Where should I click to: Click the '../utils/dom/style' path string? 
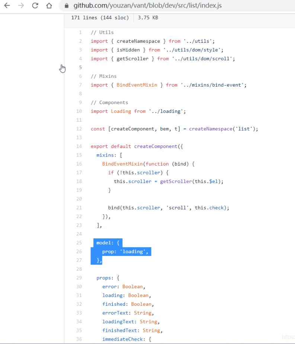(192, 50)
